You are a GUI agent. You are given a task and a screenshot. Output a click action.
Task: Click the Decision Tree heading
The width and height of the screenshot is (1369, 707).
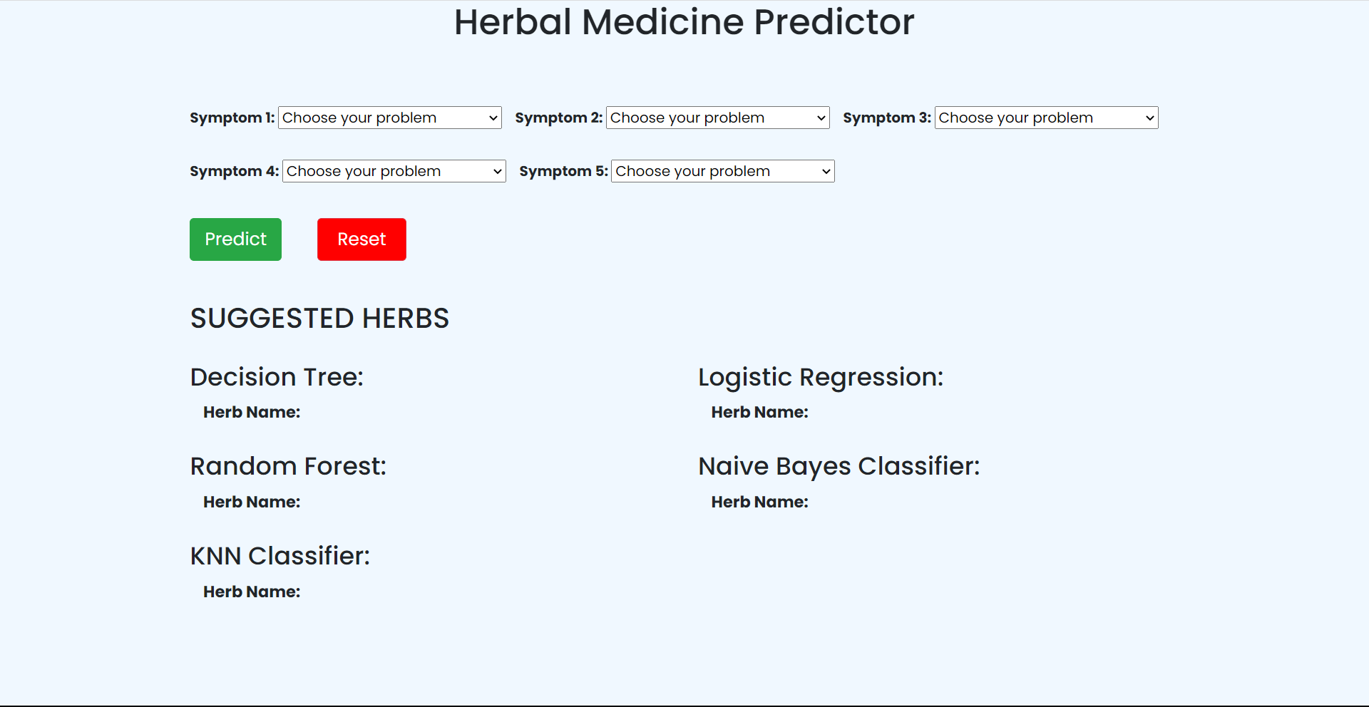point(277,376)
